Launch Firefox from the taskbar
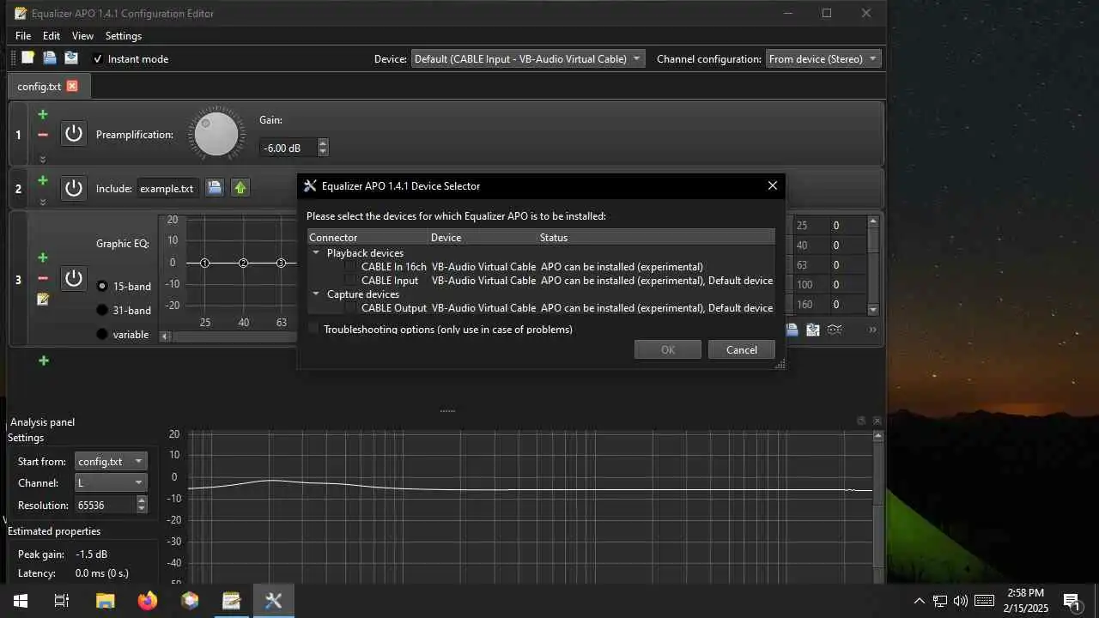This screenshot has height=618, width=1099. [148, 601]
